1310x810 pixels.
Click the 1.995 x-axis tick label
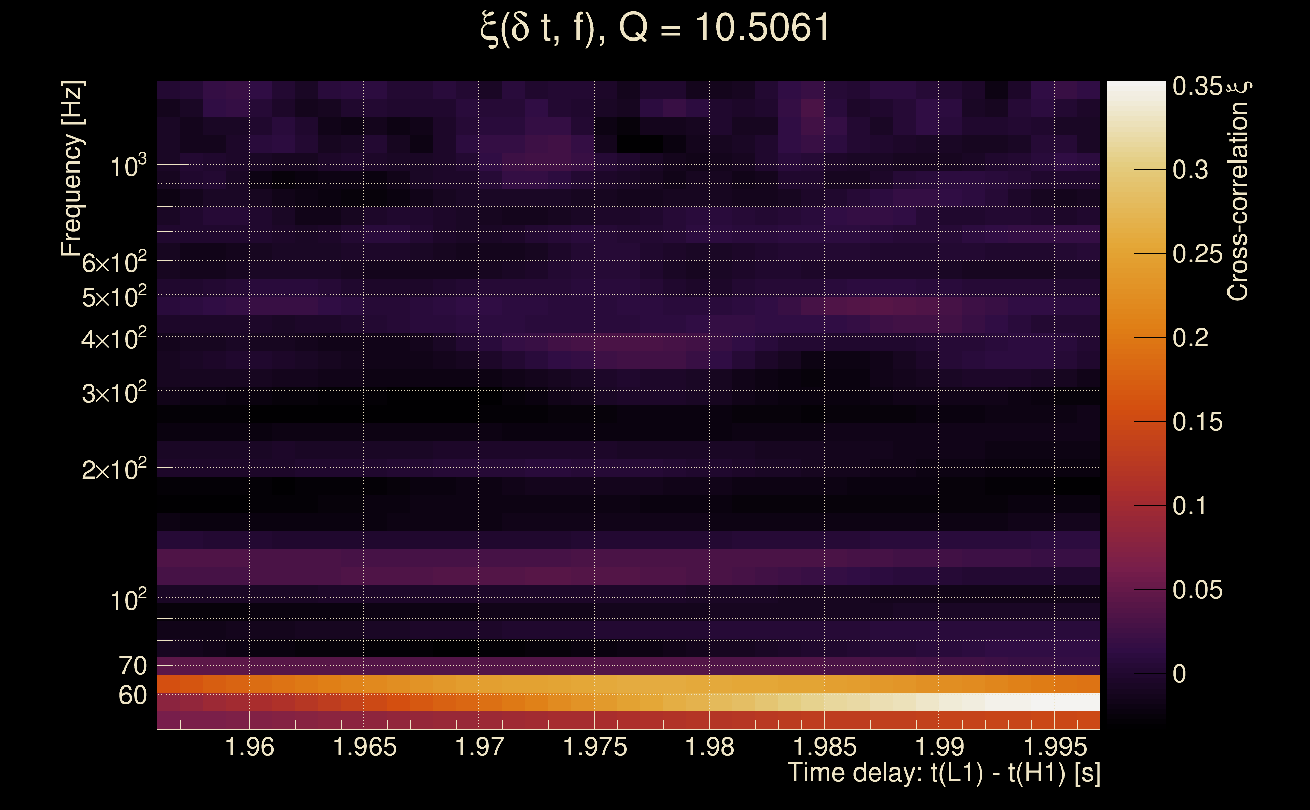tap(1054, 747)
